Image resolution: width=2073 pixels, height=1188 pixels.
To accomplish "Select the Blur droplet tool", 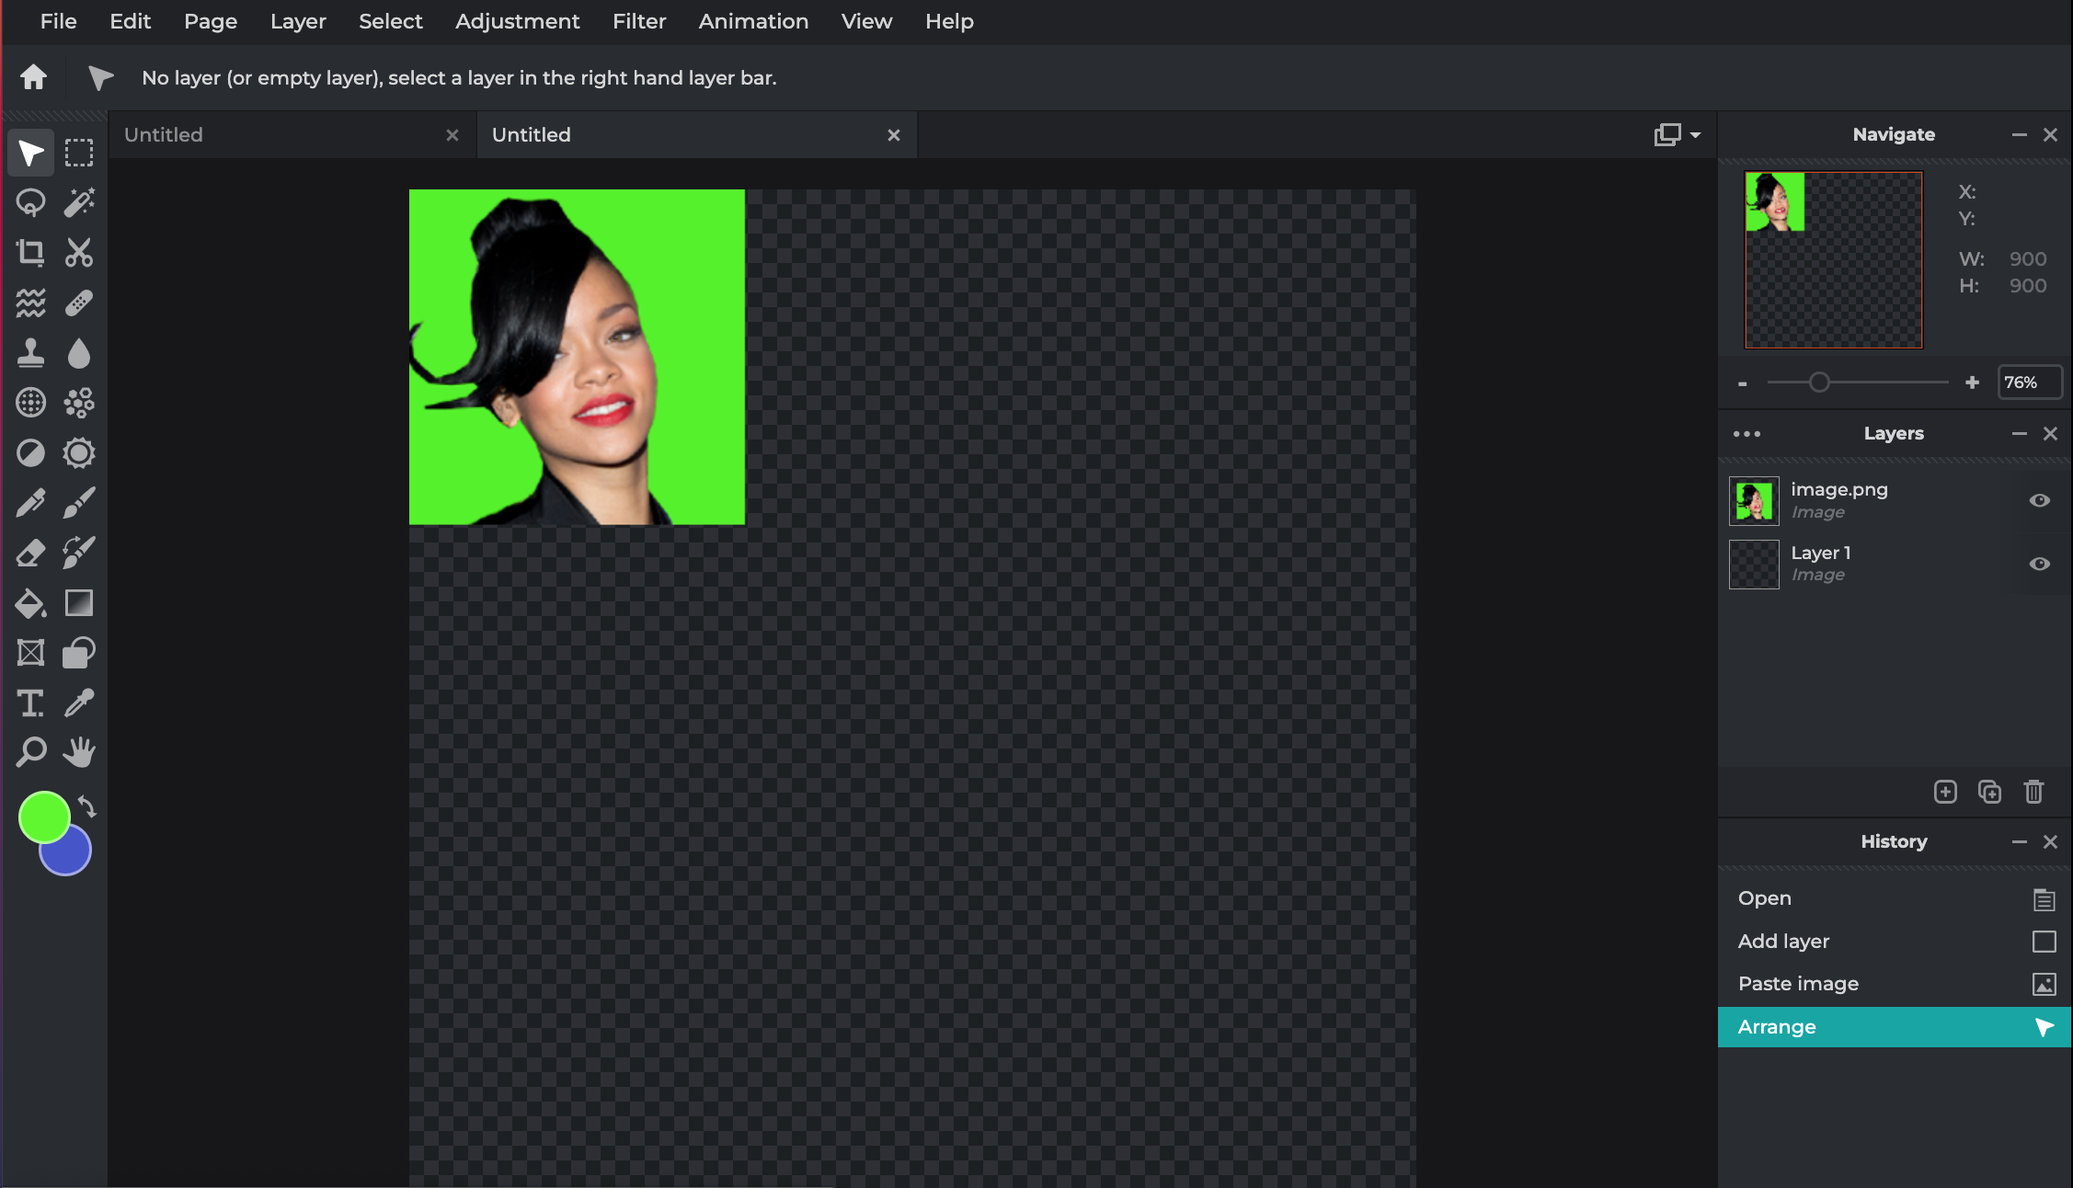I will [79, 352].
